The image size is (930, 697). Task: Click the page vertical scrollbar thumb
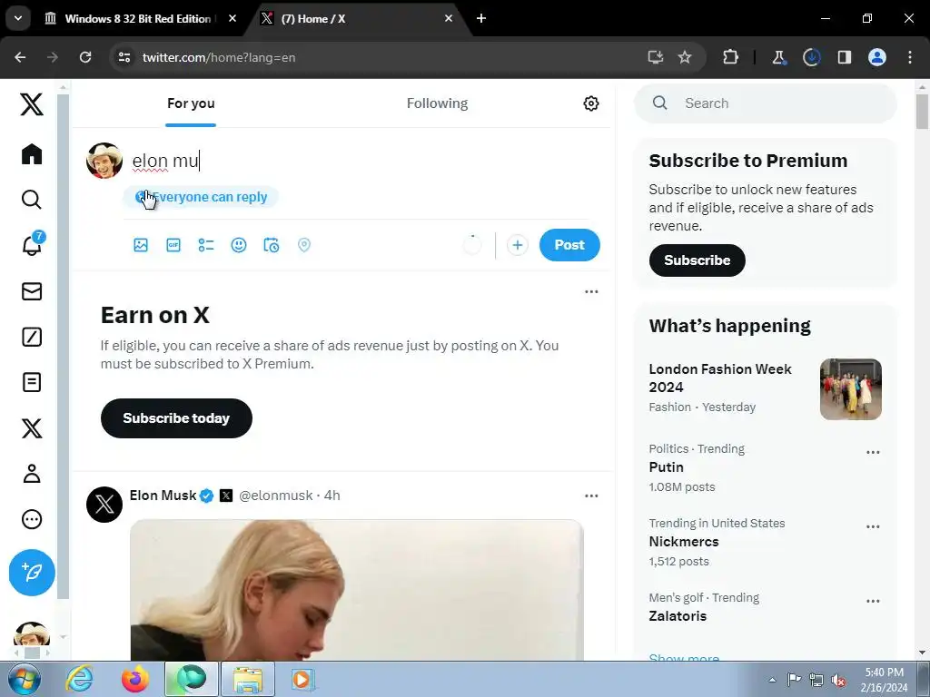922,111
